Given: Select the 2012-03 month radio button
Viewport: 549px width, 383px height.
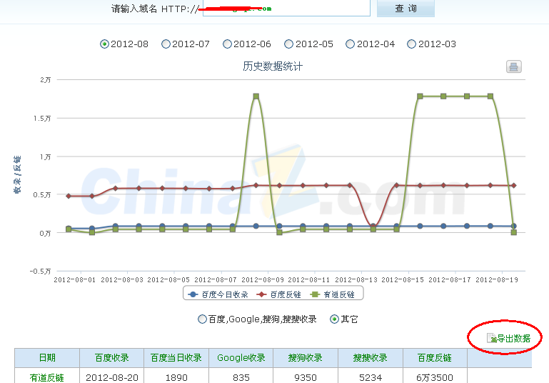Looking at the screenshot, I should click(412, 44).
